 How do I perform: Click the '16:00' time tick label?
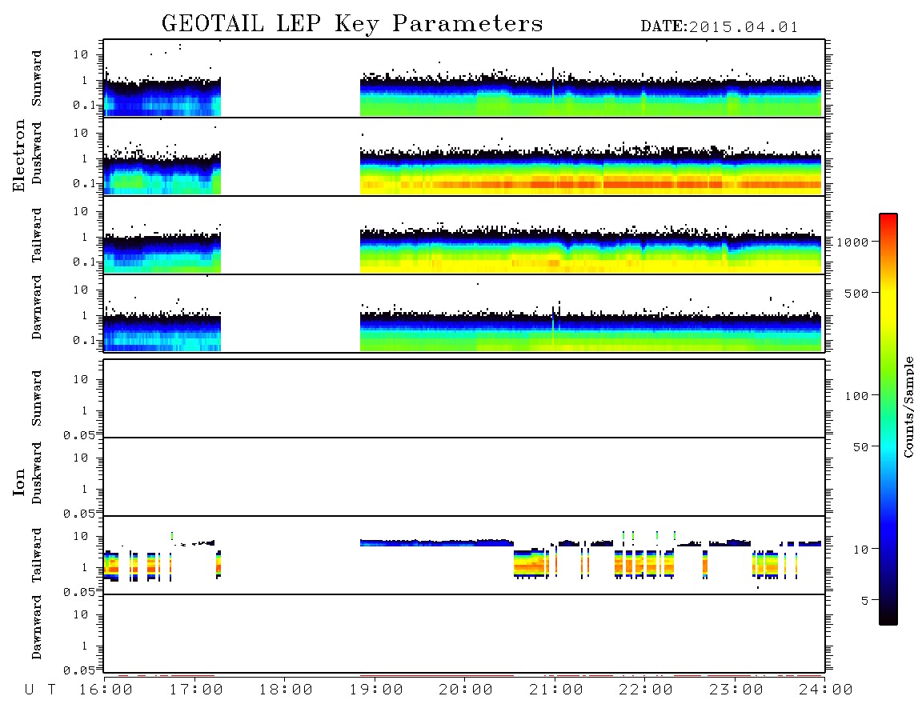[106, 690]
